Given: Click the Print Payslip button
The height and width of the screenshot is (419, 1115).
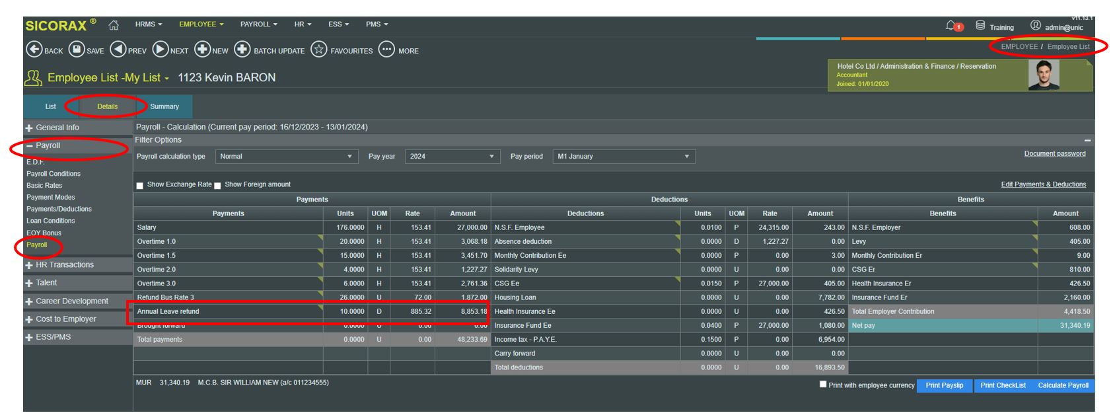Looking at the screenshot, I should [x=945, y=385].
